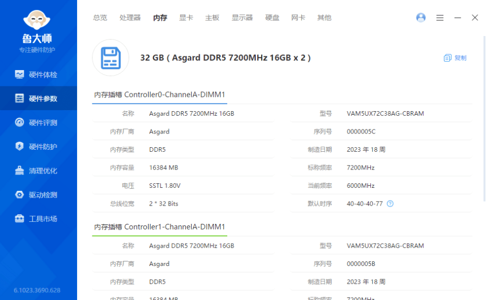Click version number 6.1023.3690.628

coord(37,290)
